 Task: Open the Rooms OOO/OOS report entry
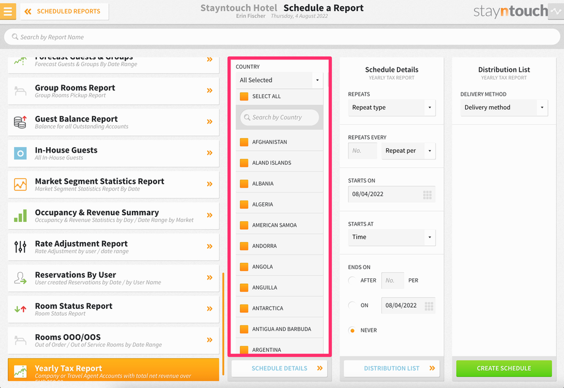coord(113,340)
